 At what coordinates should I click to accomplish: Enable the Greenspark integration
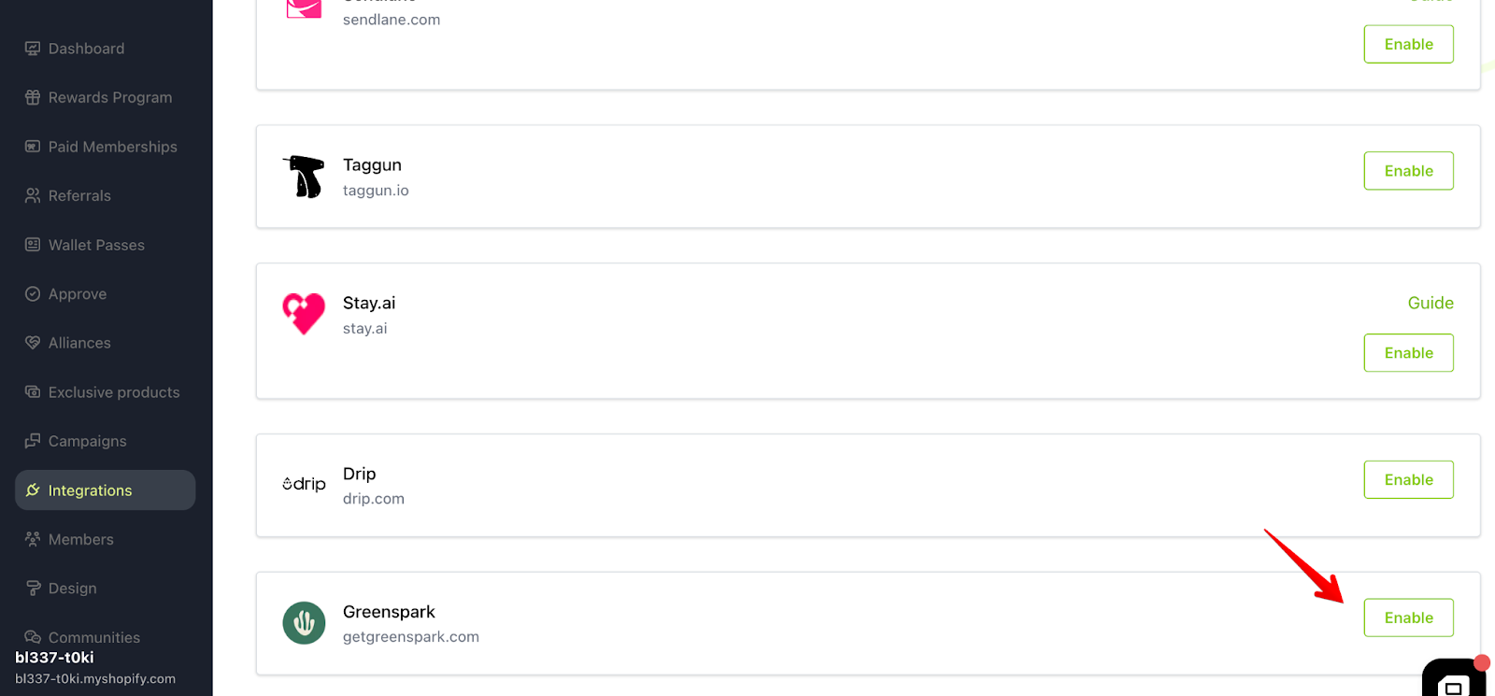coord(1408,618)
